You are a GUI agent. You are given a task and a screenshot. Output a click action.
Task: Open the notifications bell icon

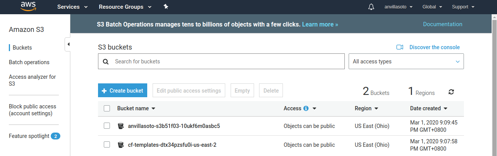371,7
